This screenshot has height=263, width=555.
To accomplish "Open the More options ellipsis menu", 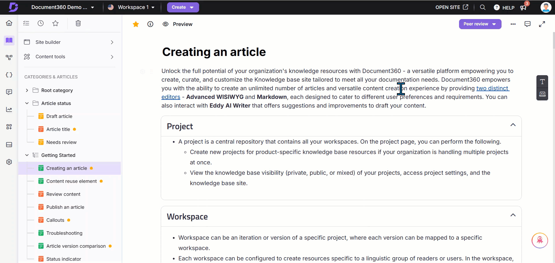I will tap(513, 24).
